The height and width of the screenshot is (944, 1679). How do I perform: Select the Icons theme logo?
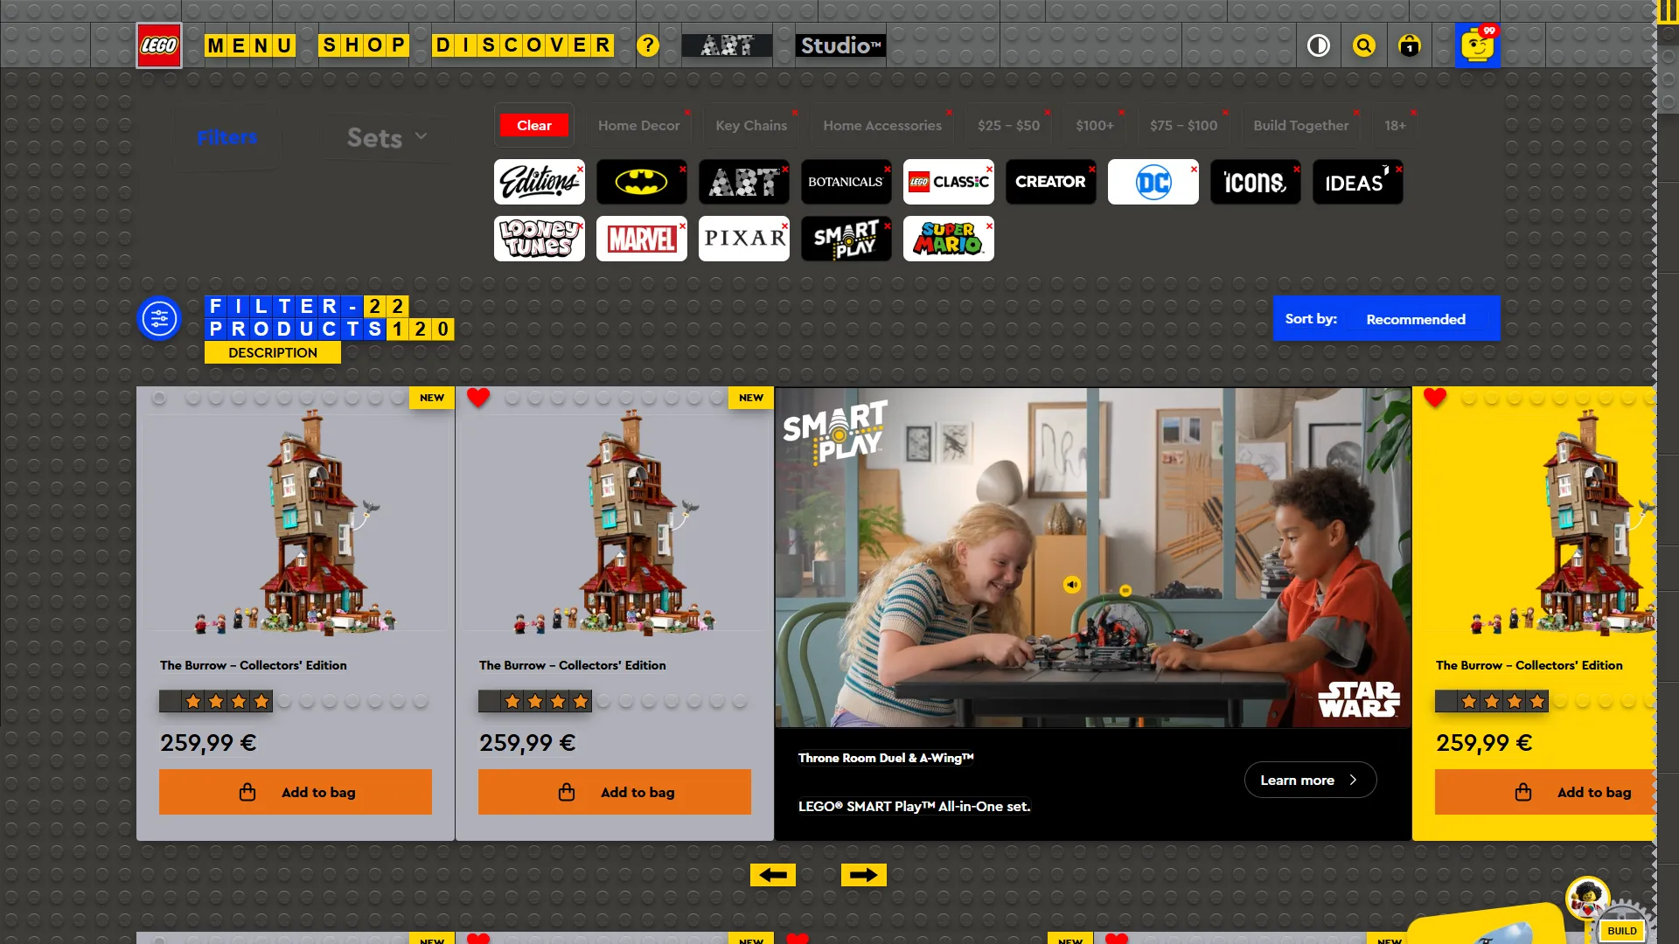pyautogui.click(x=1255, y=182)
